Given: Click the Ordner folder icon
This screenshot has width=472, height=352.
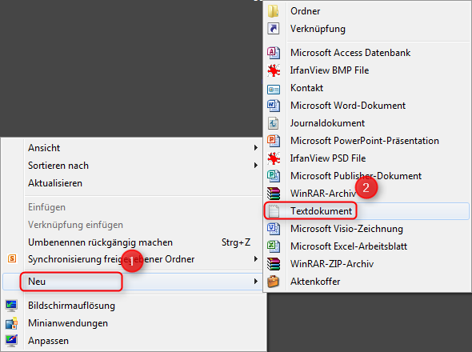Looking at the screenshot, I should point(274,11).
